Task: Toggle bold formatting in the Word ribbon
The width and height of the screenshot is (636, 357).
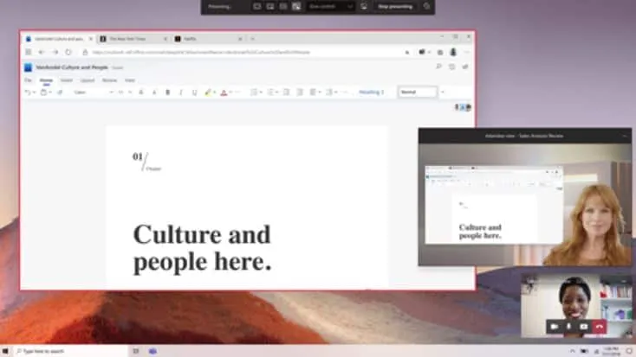Action: click(x=167, y=92)
